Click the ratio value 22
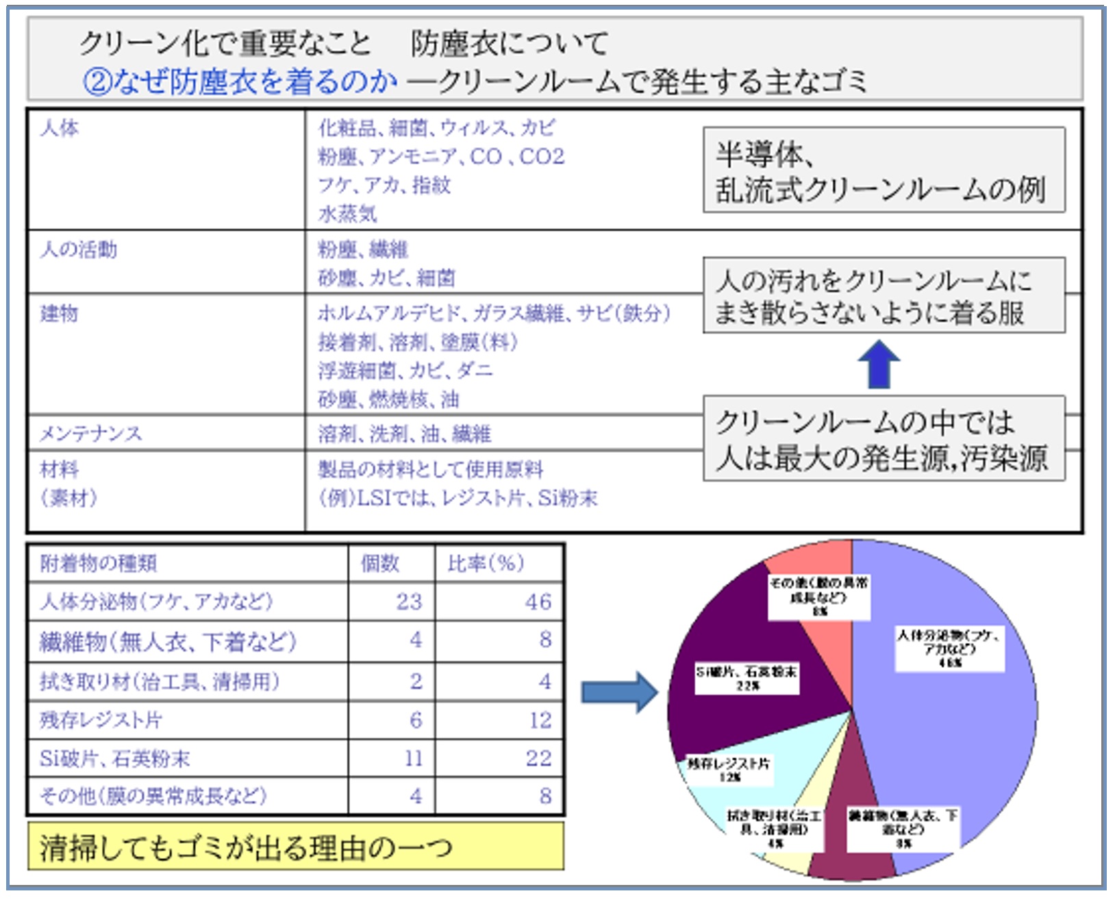This screenshot has height=900, width=1115. [539, 758]
